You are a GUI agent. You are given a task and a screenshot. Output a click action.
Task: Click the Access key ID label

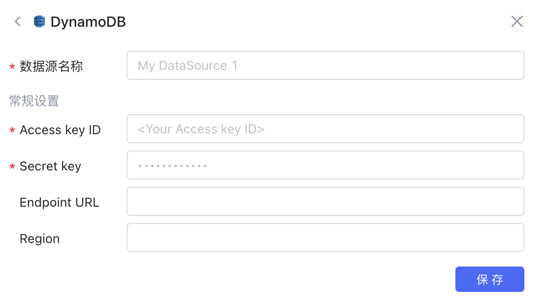click(60, 130)
